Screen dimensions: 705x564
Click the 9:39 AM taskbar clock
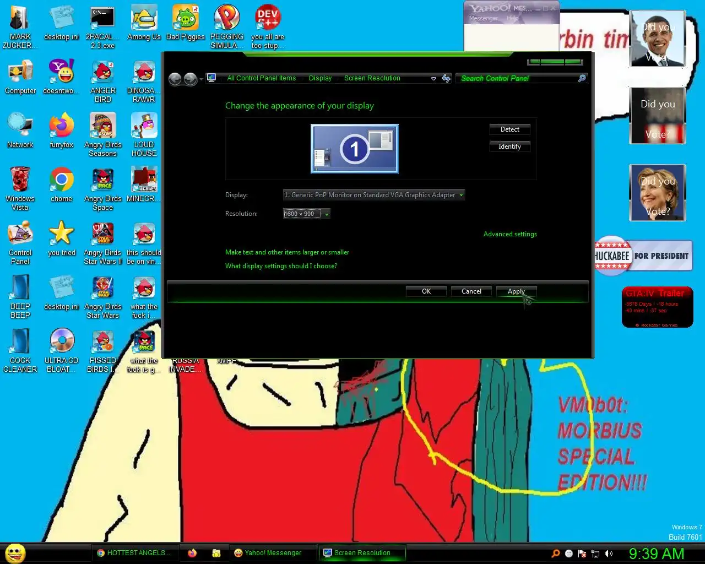(657, 554)
